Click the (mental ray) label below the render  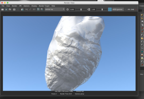point(80,91)
